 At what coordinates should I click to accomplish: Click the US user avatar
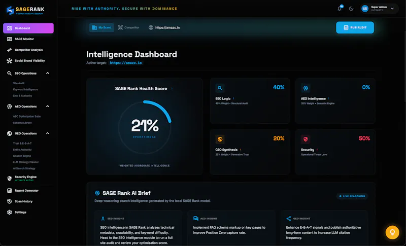[x=365, y=9]
